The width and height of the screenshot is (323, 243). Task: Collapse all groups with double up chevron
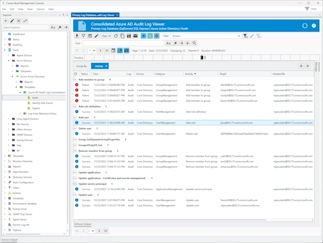[301, 66]
